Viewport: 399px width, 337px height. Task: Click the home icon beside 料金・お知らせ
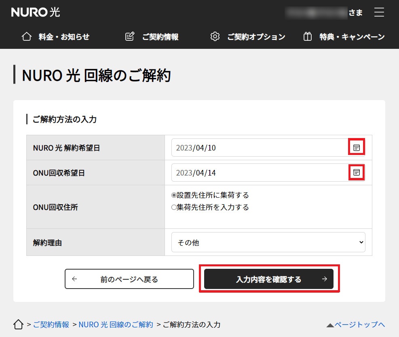pos(27,37)
